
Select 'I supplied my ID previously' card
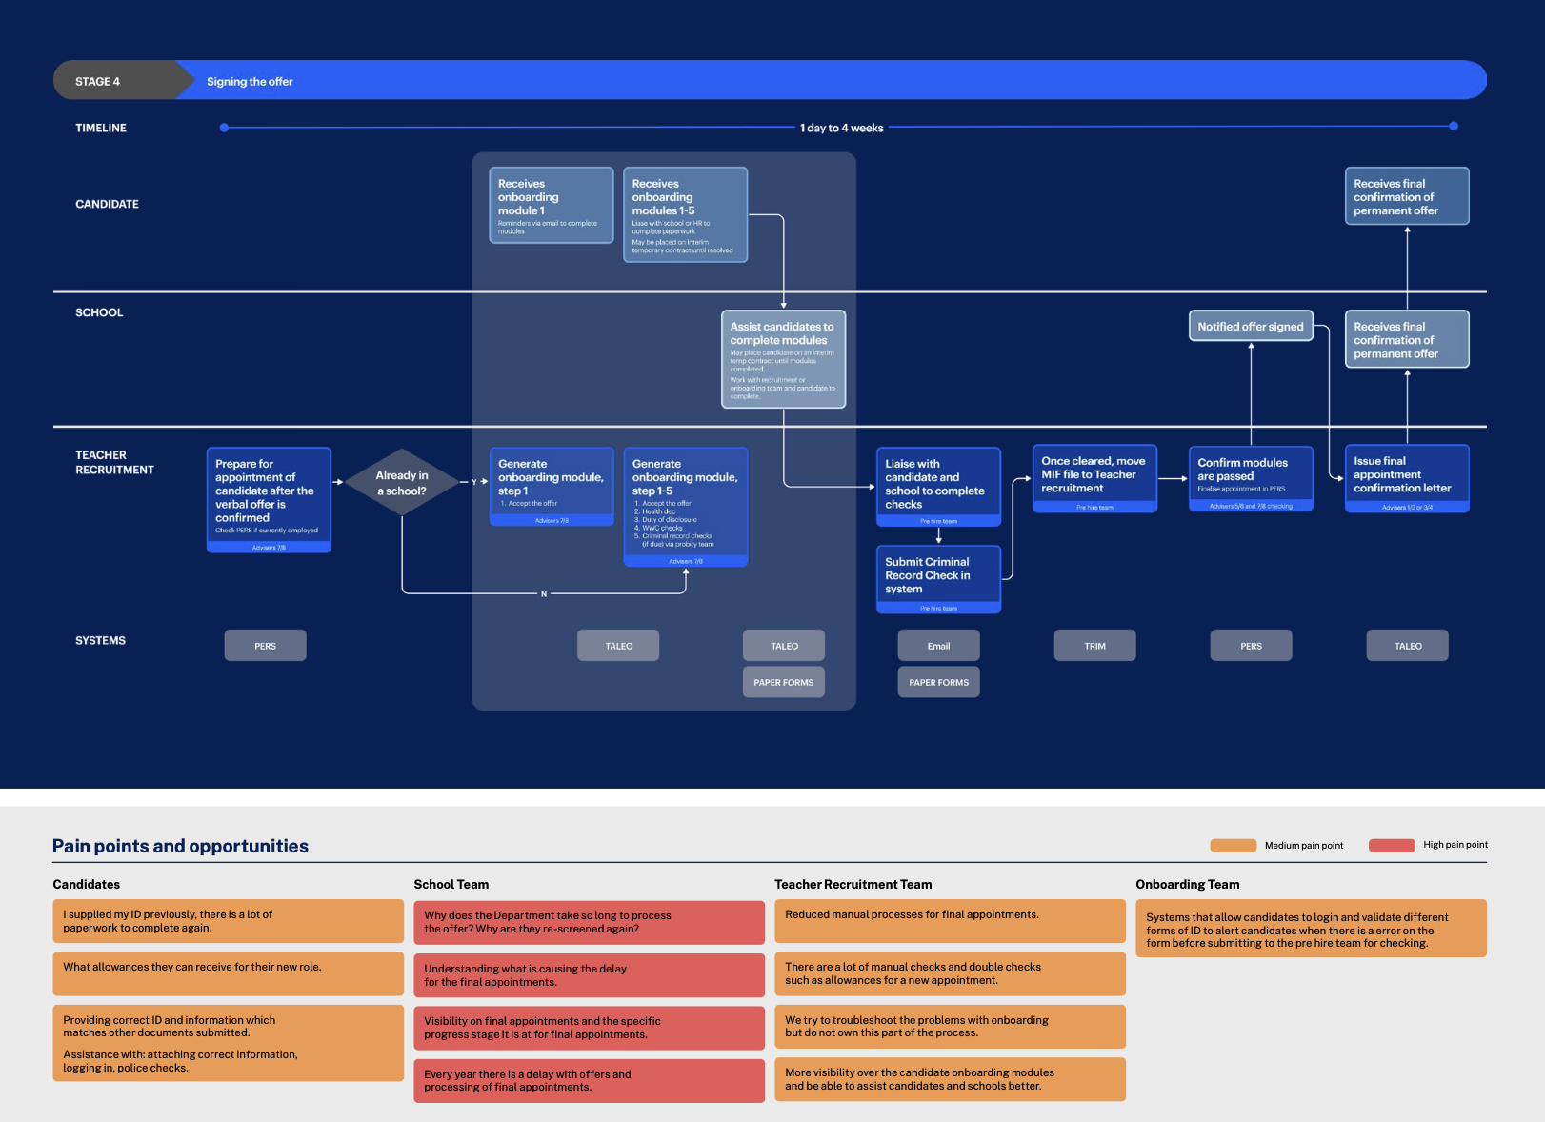tap(229, 921)
